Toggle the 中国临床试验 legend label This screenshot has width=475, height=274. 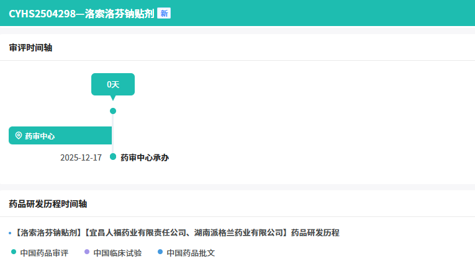117,253
